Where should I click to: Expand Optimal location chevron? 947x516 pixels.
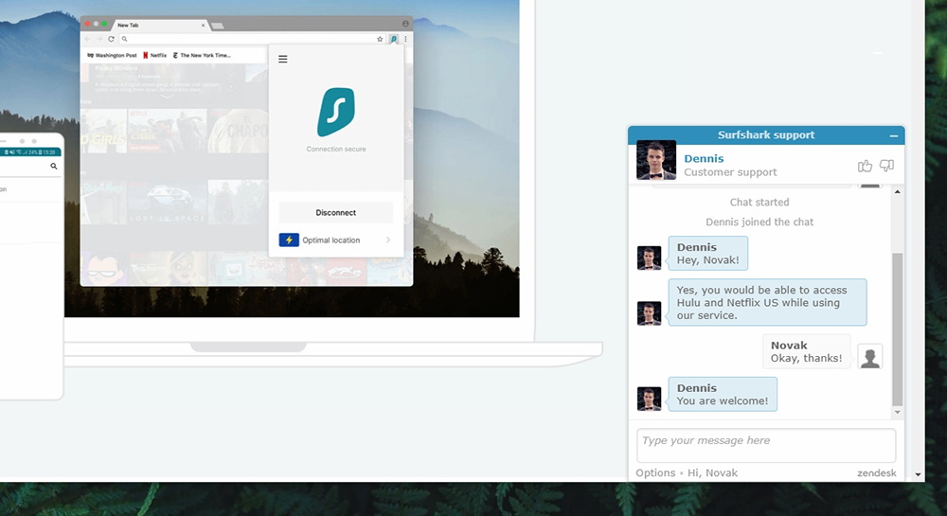[x=387, y=240]
